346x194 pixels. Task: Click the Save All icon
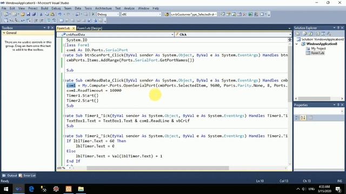click(x=34, y=15)
